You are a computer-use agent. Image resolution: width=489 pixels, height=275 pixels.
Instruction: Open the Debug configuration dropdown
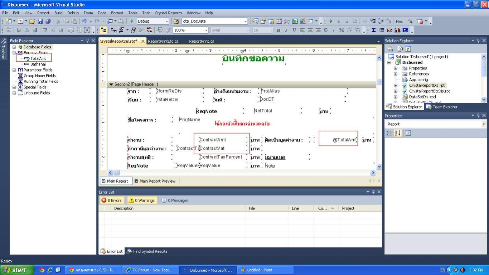[x=166, y=21]
